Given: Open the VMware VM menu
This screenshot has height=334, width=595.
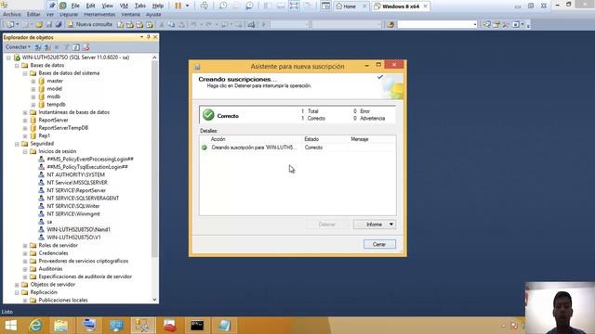Looking at the screenshot, I should [124, 6].
